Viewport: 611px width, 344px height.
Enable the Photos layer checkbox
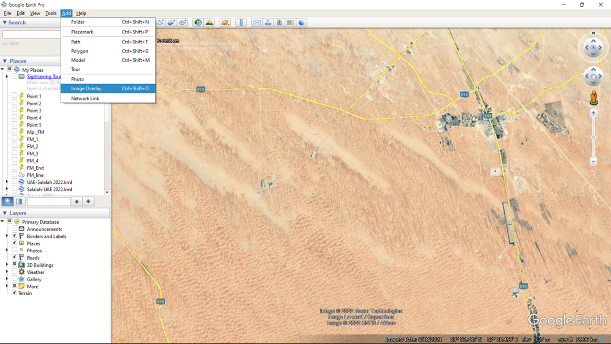tap(14, 250)
